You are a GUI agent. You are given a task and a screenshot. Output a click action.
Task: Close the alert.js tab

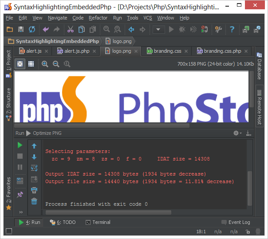(46, 51)
